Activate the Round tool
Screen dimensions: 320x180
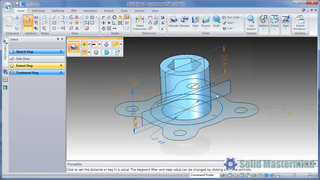coord(206,21)
